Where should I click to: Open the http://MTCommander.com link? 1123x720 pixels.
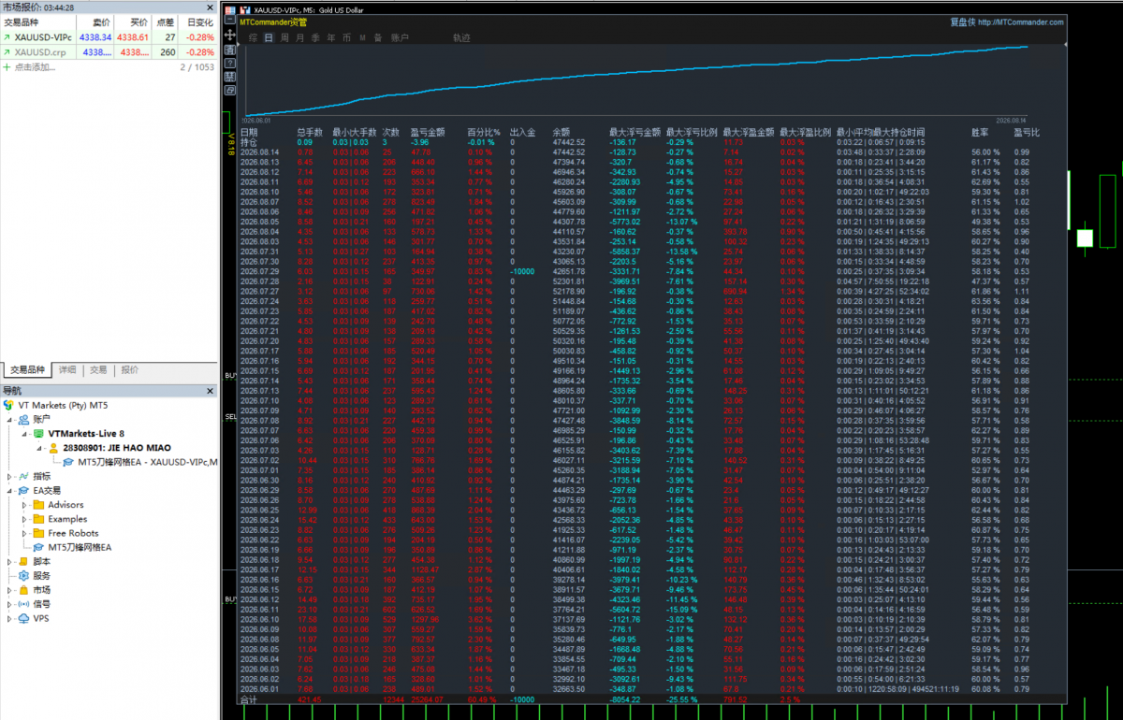(1019, 22)
